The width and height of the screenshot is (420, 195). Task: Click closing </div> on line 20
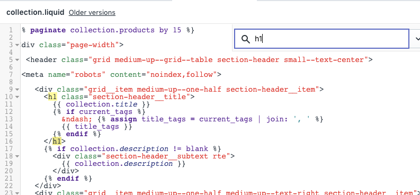66,171
